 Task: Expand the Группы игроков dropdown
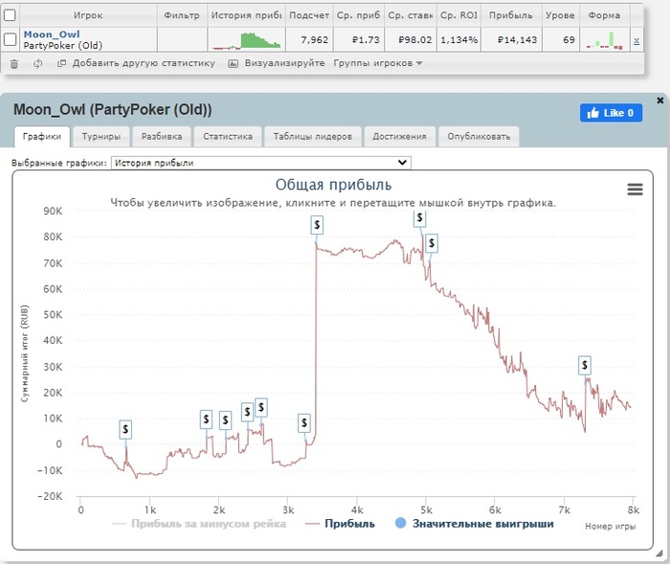tap(378, 63)
